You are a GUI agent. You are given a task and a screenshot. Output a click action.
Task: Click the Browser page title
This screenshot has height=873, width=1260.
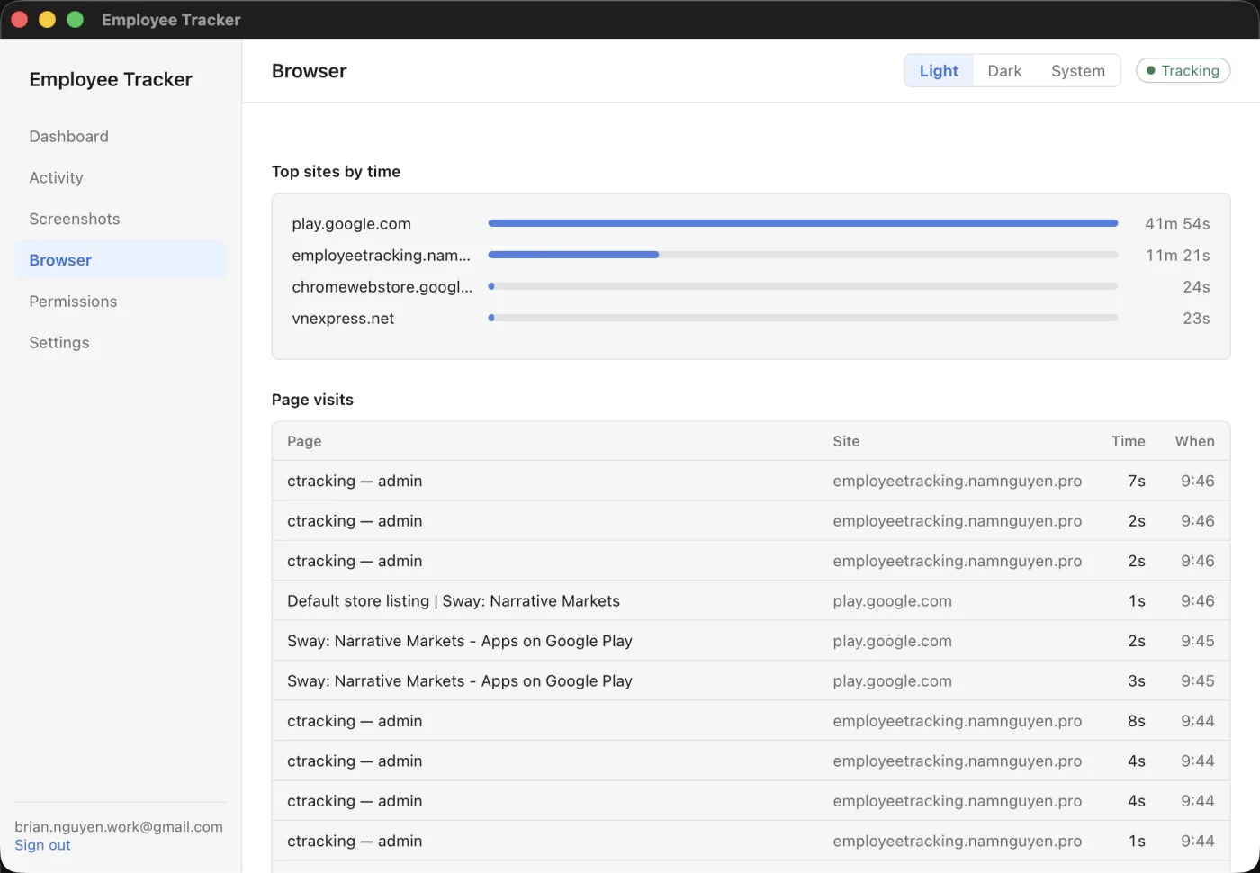pyautogui.click(x=309, y=71)
